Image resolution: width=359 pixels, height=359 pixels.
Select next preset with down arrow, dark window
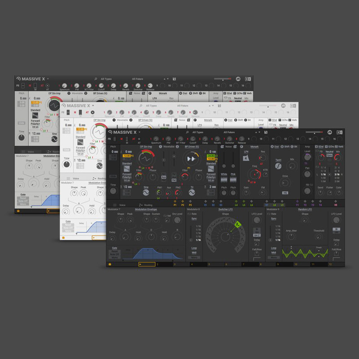point(259,132)
